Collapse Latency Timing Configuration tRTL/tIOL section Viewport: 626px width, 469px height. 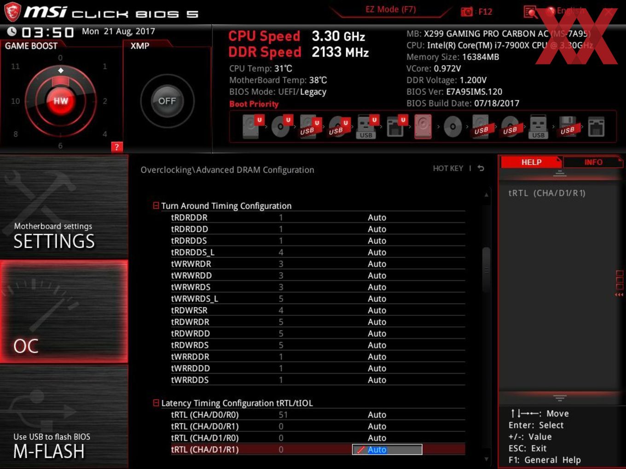pos(156,403)
